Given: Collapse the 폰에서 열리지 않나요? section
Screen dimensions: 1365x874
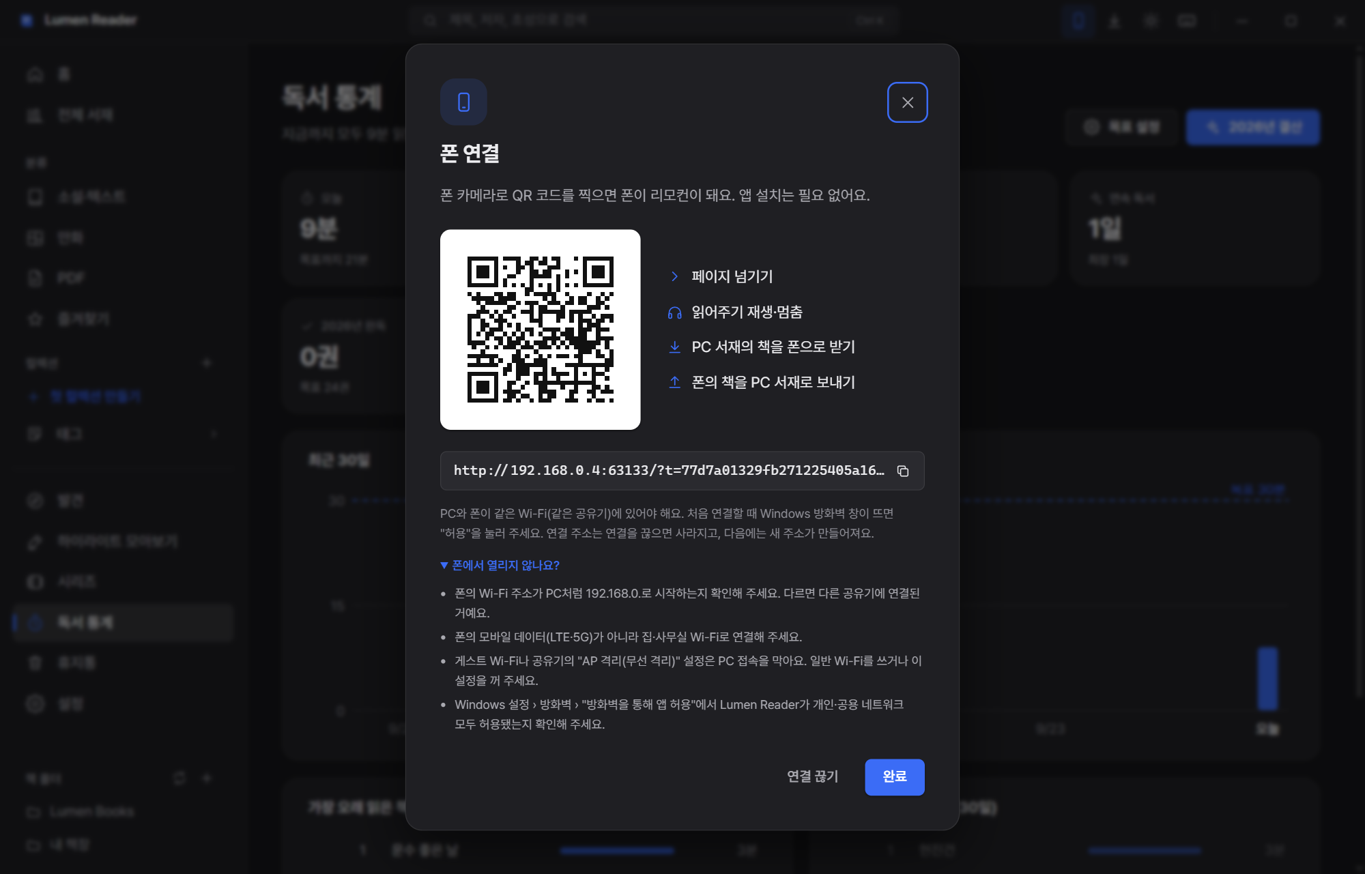Looking at the screenshot, I should [500, 565].
